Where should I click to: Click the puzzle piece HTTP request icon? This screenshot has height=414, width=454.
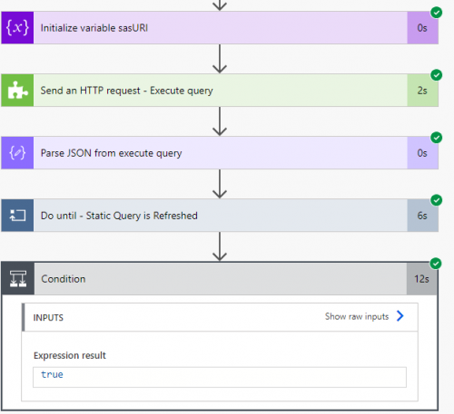click(x=17, y=91)
